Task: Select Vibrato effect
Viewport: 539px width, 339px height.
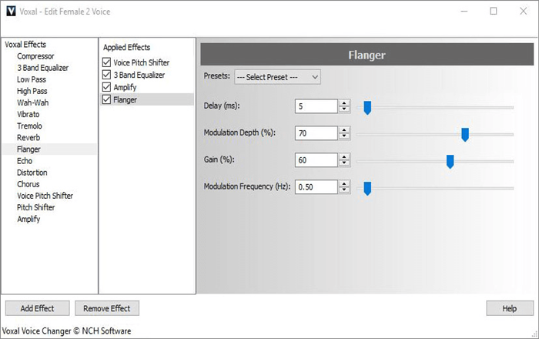Action: pos(28,114)
